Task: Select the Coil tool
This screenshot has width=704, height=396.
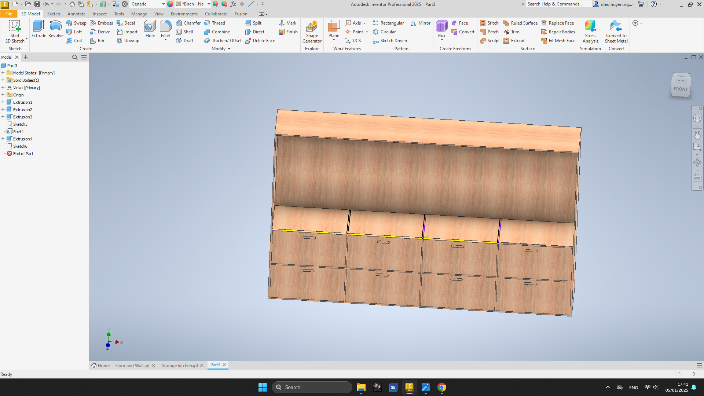Action: 74,40
